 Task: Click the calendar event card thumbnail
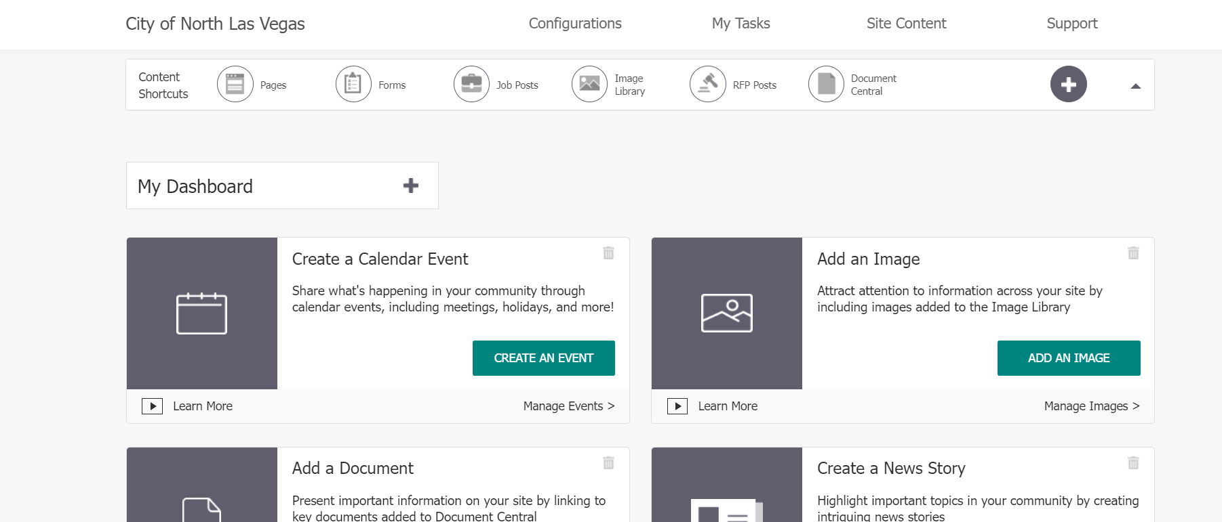201,313
